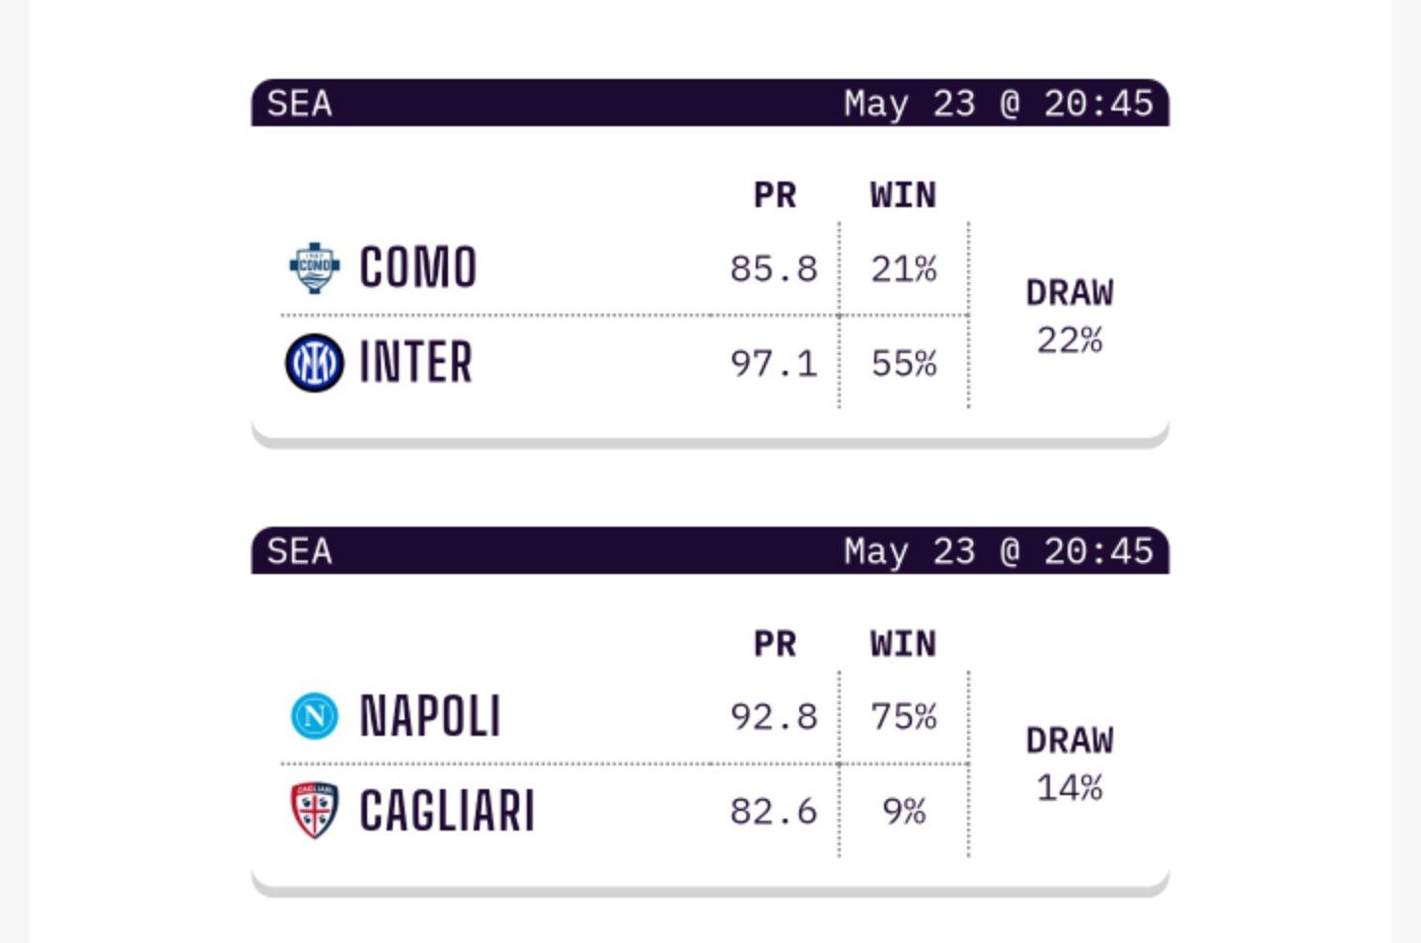The image size is (1421, 943).
Task: Click Inter's 97.1 power rating
Action: coord(774,364)
